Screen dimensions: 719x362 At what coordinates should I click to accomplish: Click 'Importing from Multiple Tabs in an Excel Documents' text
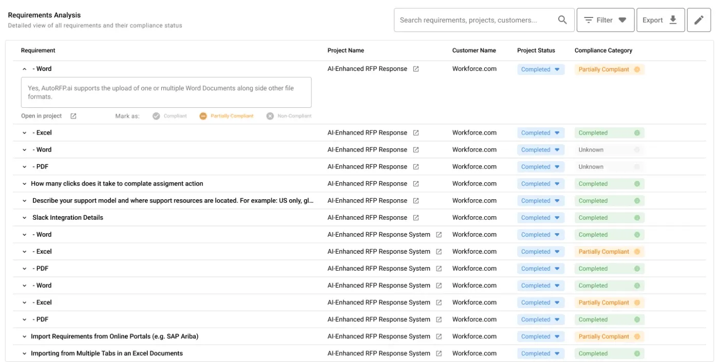tap(107, 353)
